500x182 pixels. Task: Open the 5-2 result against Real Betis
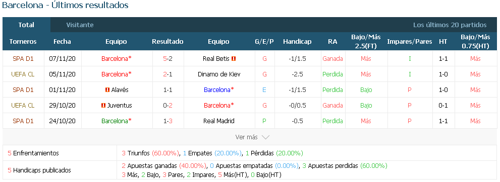[x=168, y=58]
